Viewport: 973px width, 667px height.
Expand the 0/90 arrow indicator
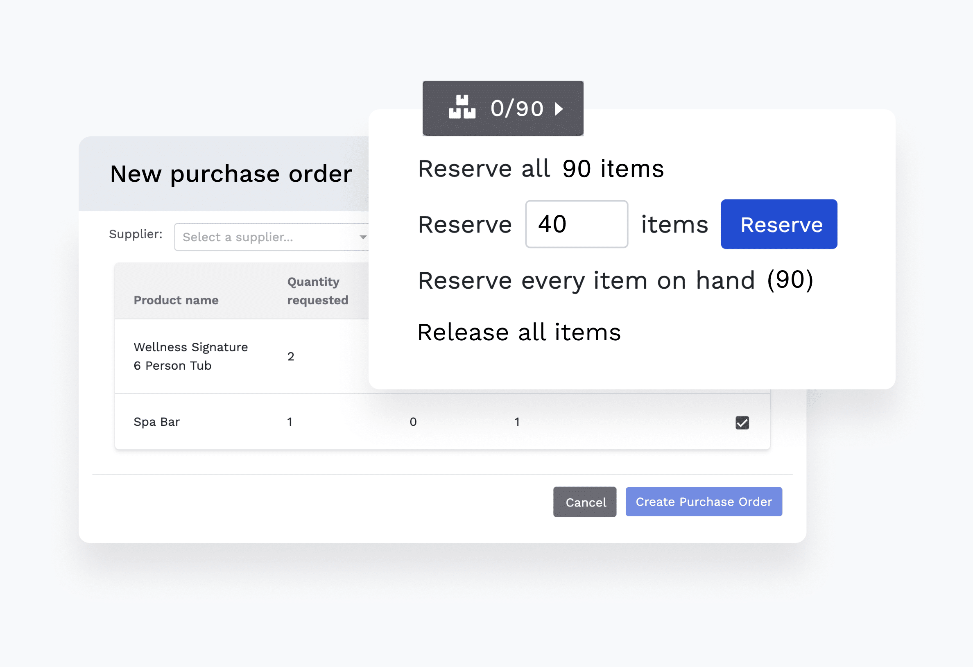point(559,109)
